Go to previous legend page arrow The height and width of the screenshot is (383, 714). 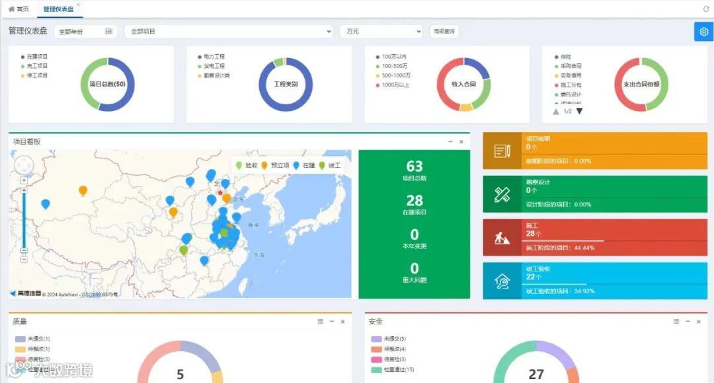pyautogui.click(x=555, y=111)
